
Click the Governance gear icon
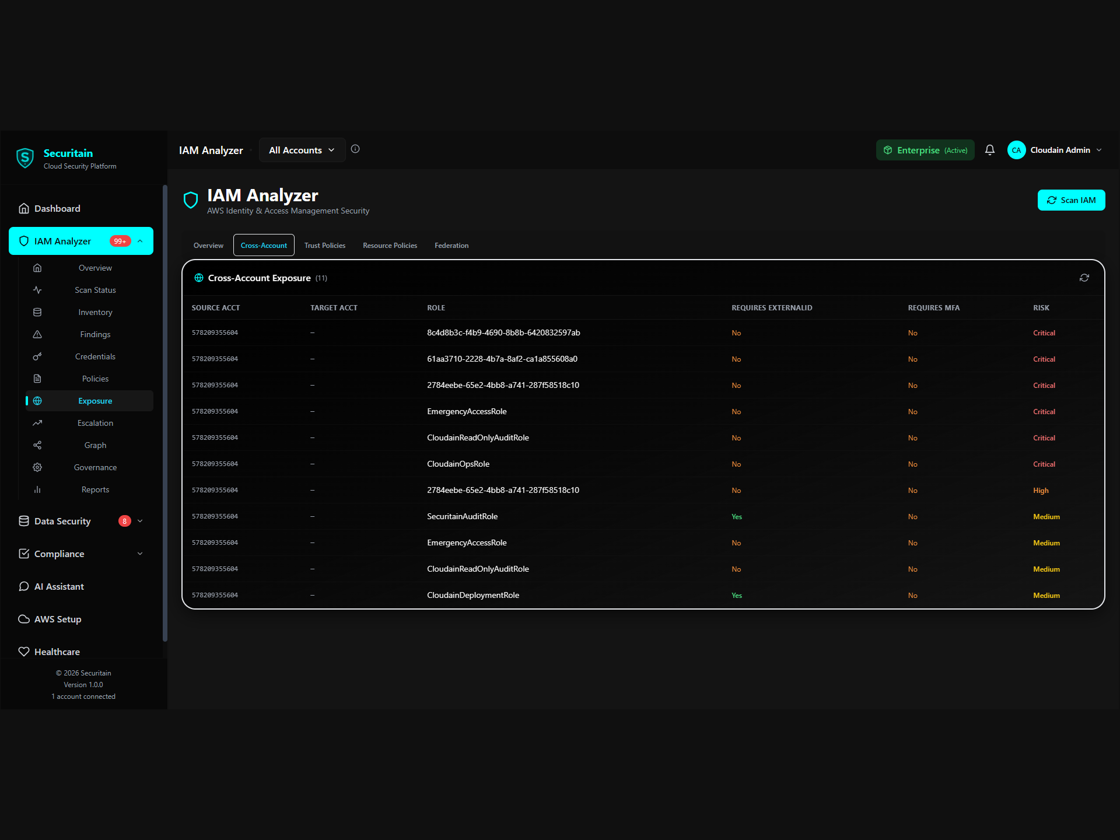pos(37,467)
